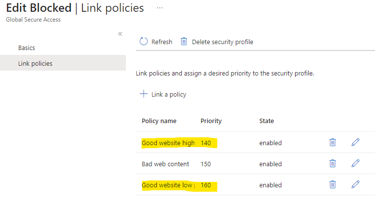Edit the Bad web content policy

pyautogui.click(x=355, y=163)
